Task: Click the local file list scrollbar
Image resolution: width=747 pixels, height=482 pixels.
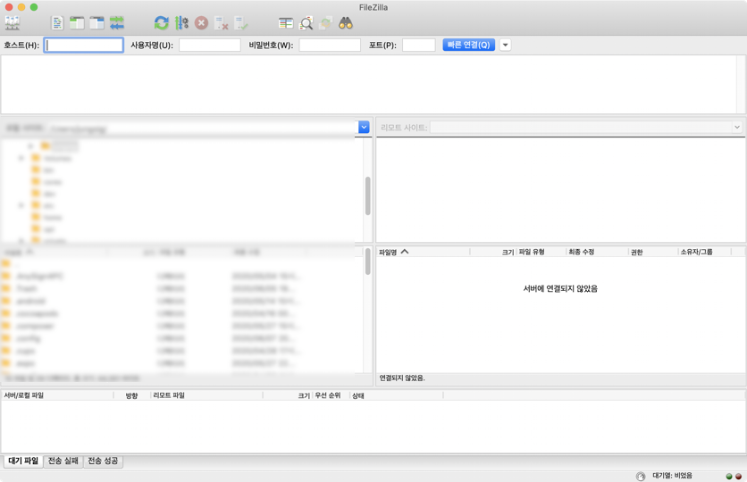Action: click(x=368, y=262)
